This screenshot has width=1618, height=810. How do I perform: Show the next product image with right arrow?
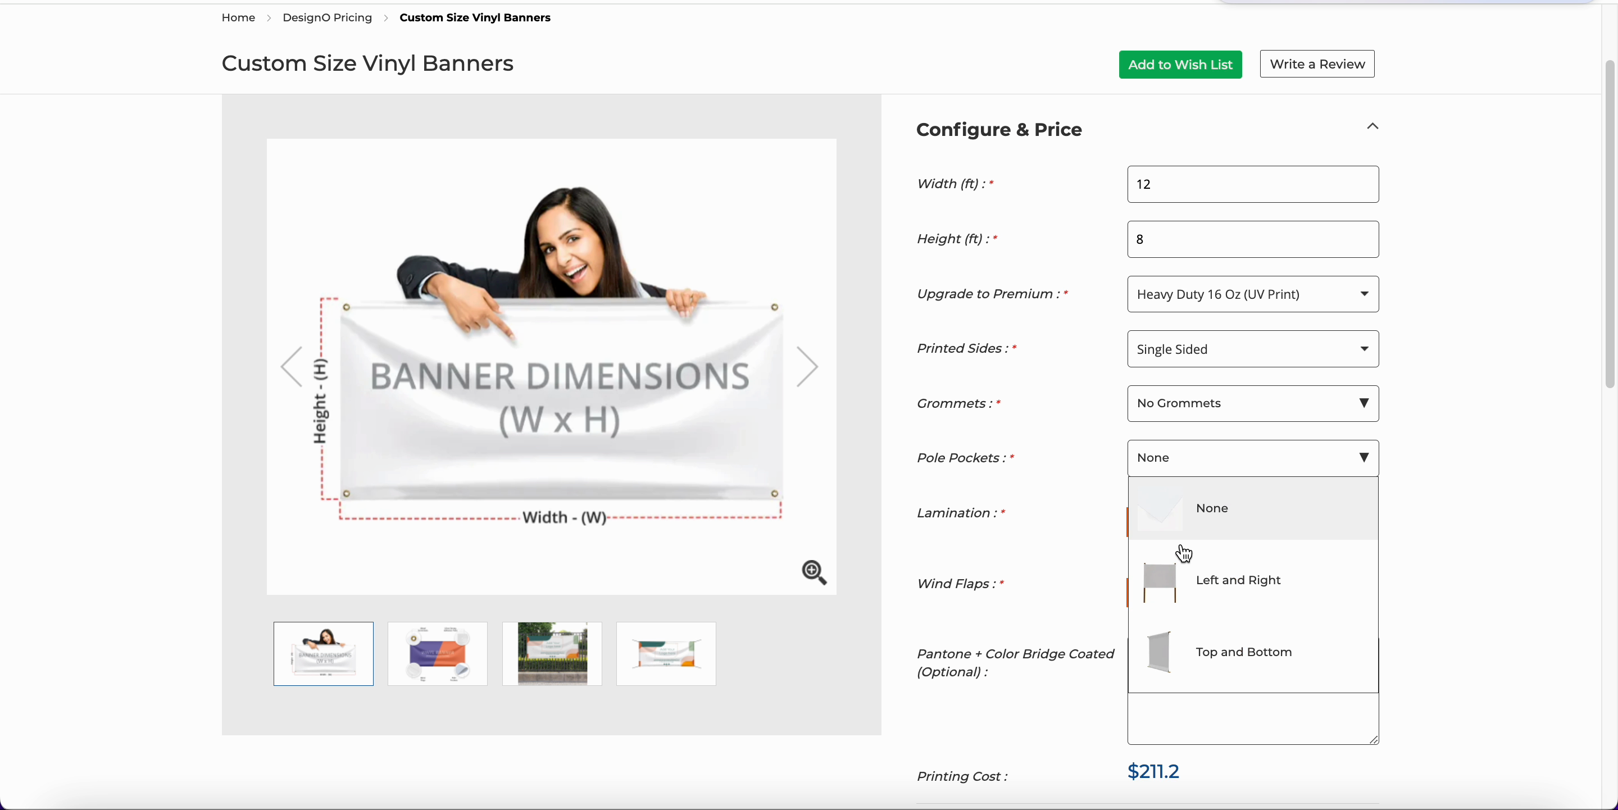coord(807,367)
